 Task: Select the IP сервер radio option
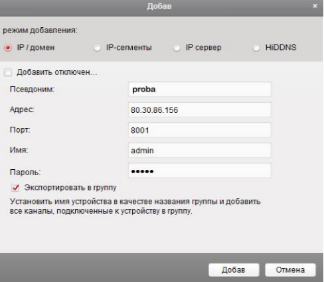click(177, 48)
